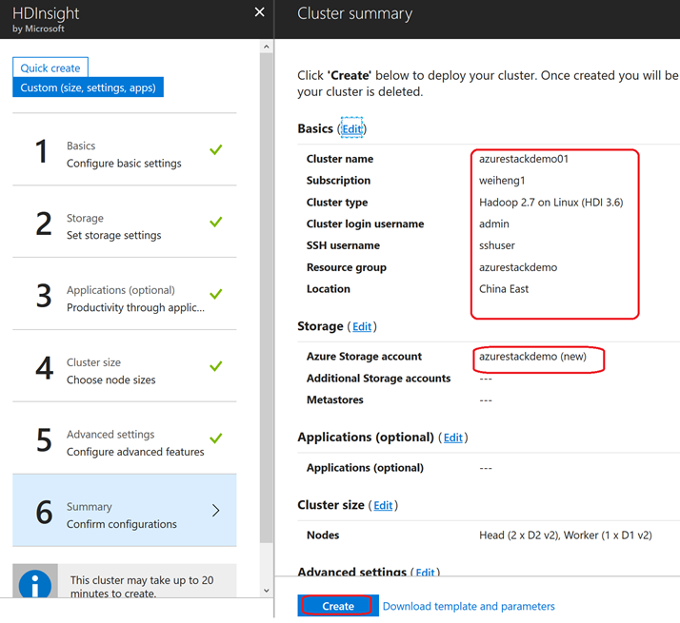Click the Additional Storage accounts label

tap(378, 379)
